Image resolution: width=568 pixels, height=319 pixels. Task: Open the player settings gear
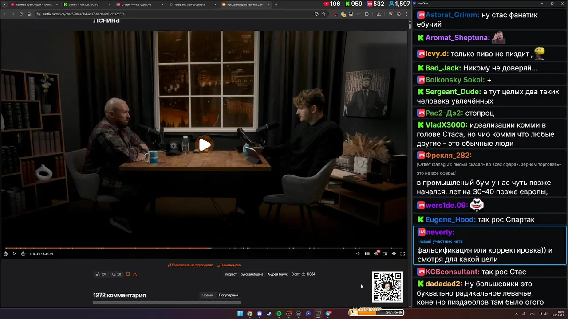[x=376, y=253]
